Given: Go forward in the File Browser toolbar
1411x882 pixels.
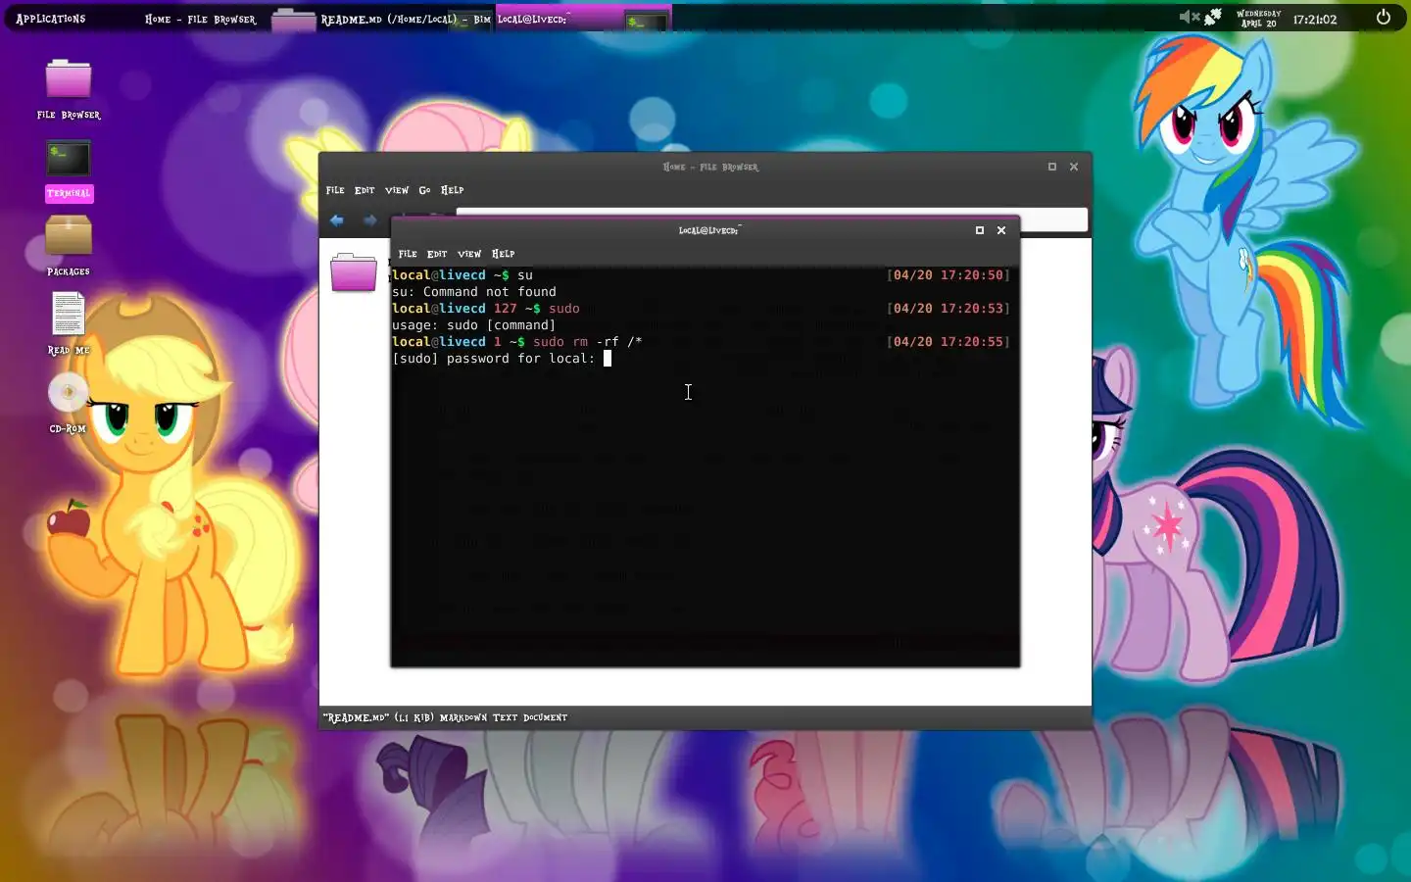Looking at the screenshot, I should point(369,220).
